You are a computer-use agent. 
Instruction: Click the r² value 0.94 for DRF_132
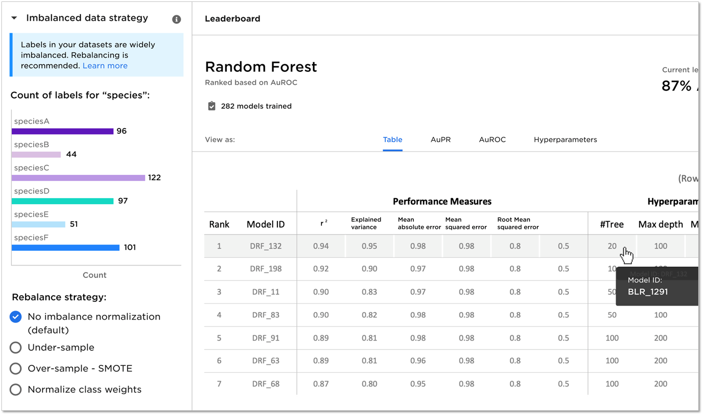(x=321, y=246)
